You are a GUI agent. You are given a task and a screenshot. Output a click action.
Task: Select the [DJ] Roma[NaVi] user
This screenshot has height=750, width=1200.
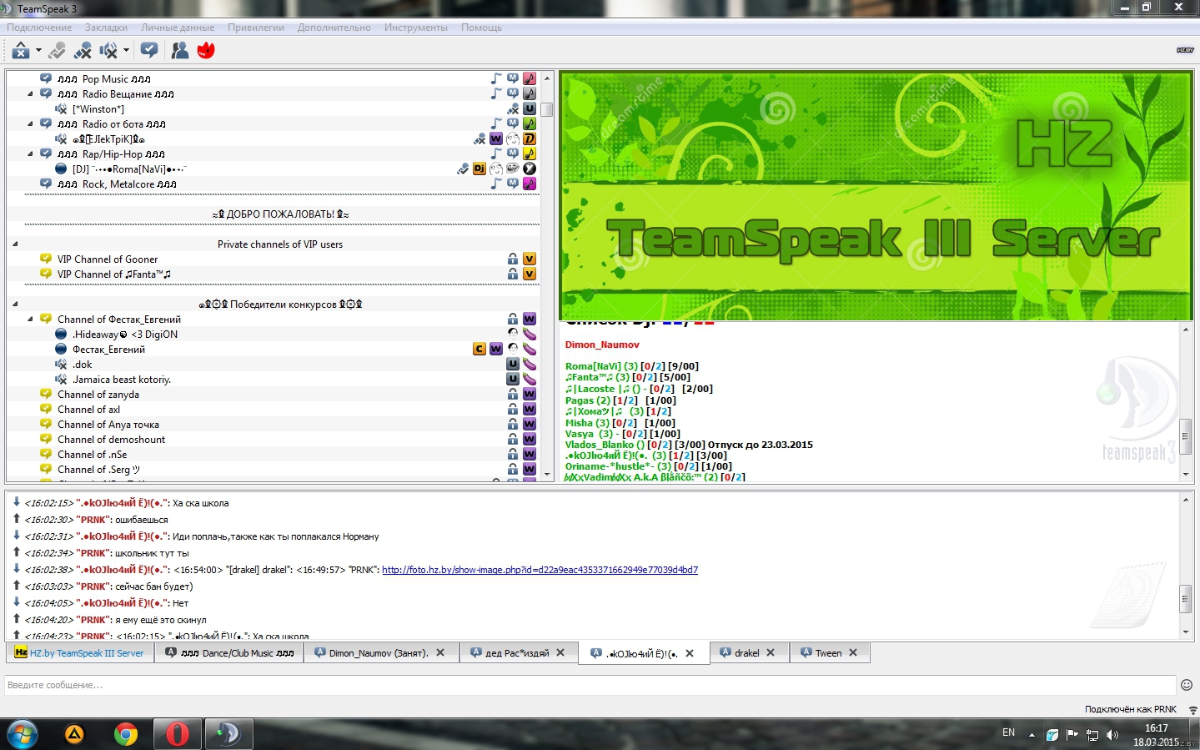(129, 169)
